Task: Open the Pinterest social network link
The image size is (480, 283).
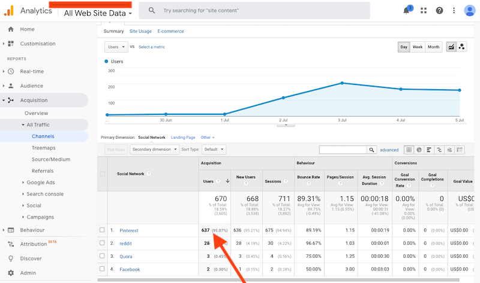Action: [129, 230]
